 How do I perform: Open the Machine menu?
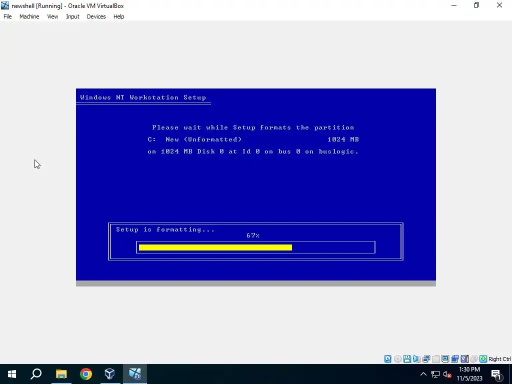pyautogui.click(x=29, y=16)
